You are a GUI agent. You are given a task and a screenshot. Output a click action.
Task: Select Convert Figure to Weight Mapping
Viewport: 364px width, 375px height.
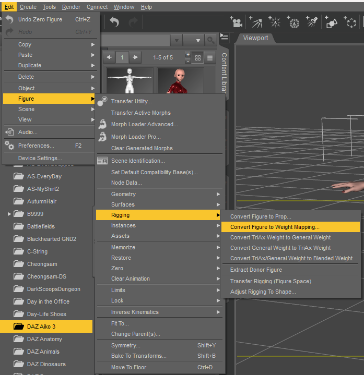(275, 227)
